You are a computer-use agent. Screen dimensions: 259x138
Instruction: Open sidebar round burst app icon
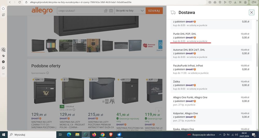click(x=3, y=50)
